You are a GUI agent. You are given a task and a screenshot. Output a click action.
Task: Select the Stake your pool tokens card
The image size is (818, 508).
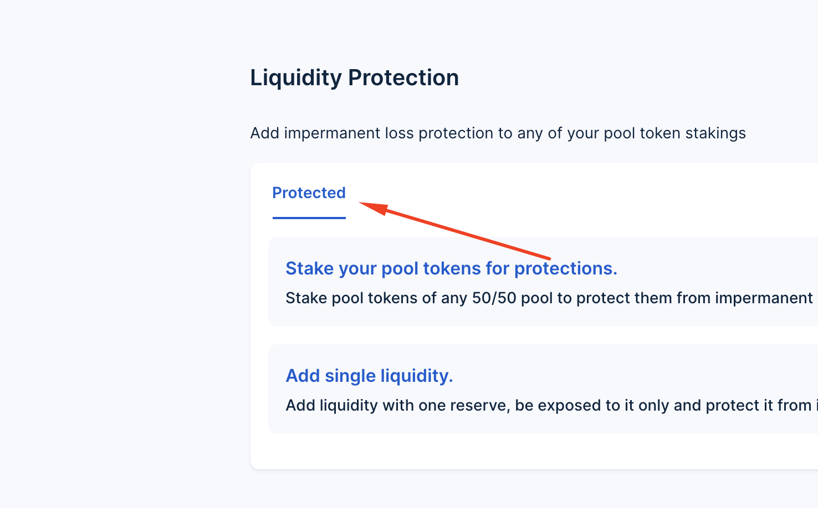tap(499, 281)
